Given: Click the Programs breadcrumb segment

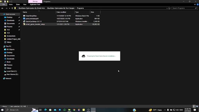Looking at the screenshot, I should point(80,8).
